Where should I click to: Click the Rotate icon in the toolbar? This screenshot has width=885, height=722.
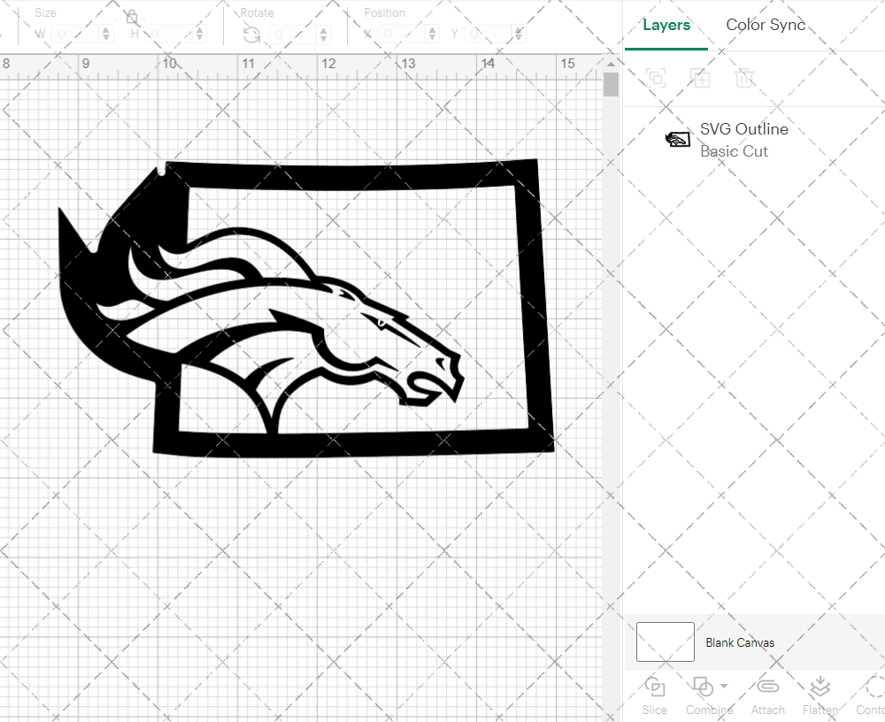[x=251, y=35]
